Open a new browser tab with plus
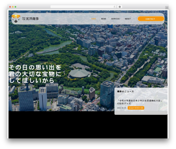176x149 pixels. tap(167, 8)
